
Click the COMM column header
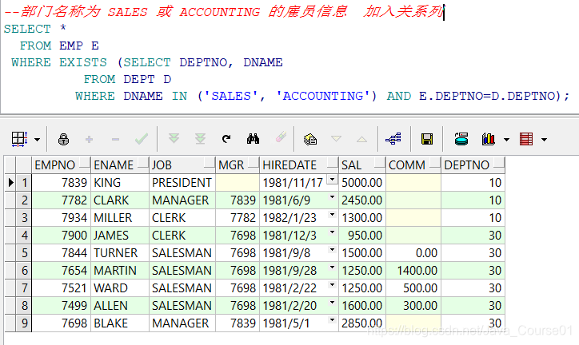coord(413,165)
